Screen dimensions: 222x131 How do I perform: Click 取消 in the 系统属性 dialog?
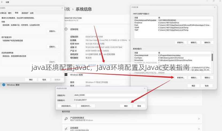44,80
